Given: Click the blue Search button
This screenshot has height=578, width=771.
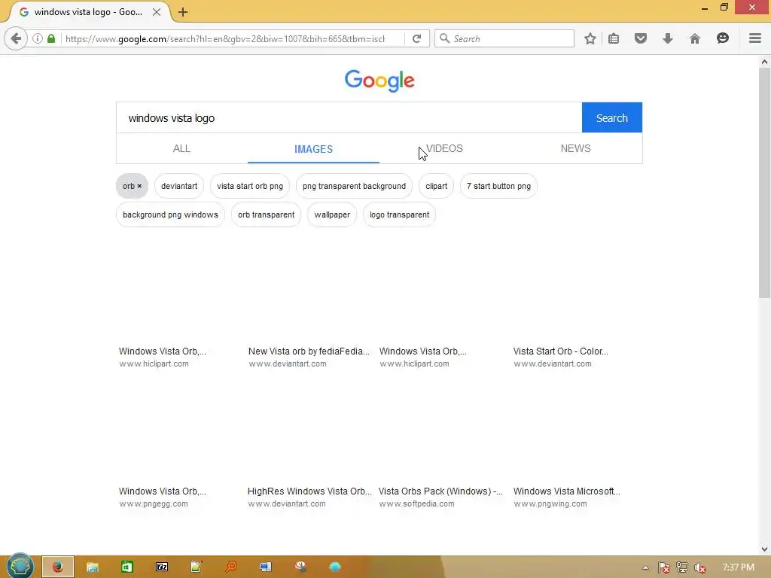Looking at the screenshot, I should [611, 118].
